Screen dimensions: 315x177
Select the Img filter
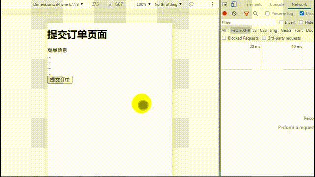coord(274,30)
